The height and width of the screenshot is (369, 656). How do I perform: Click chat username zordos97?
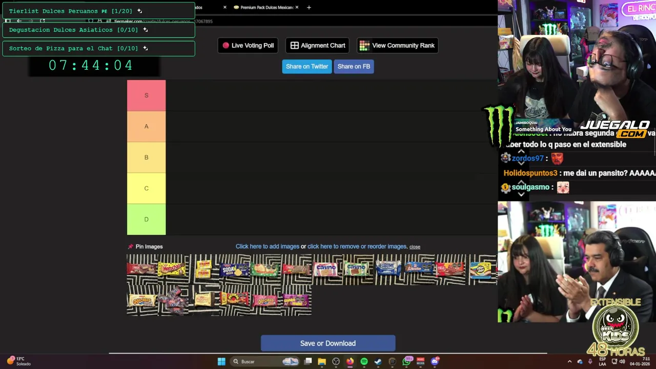pos(527,158)
